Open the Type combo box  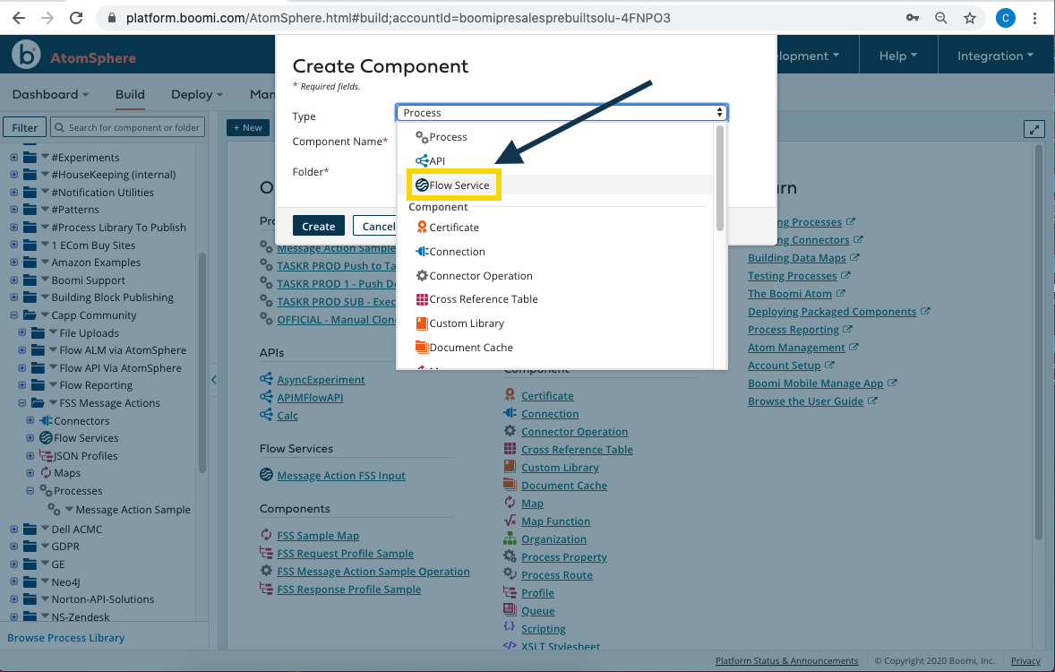click(x=562, y=113)
